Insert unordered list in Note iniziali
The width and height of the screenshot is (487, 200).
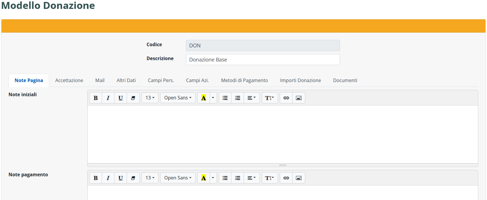tap(225, 98)
